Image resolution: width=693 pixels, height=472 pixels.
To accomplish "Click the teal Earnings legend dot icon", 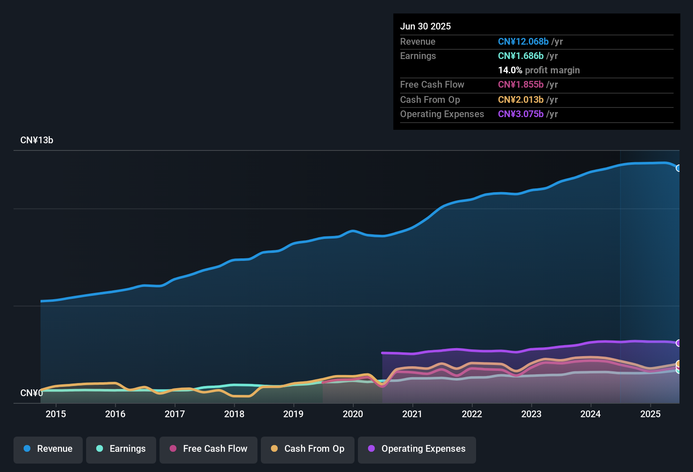I will pos(100,449).
